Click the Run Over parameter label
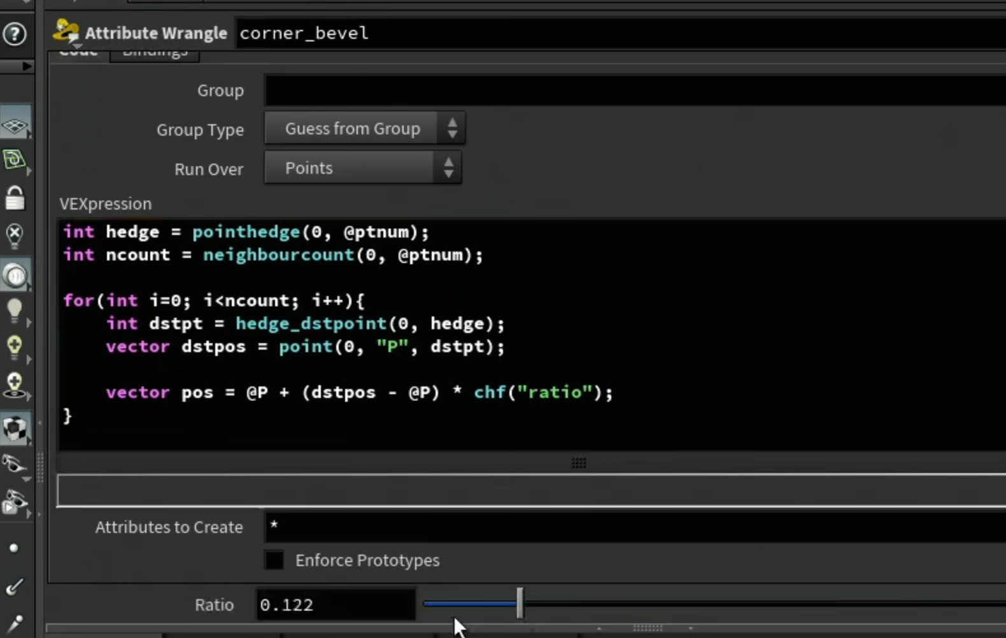The width and height of the screenshot is (1006, 638). (209, 169)
